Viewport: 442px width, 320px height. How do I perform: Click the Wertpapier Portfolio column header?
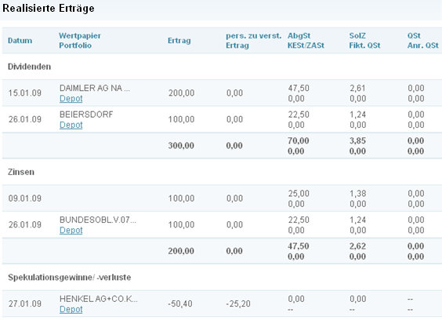coord(80,41)
